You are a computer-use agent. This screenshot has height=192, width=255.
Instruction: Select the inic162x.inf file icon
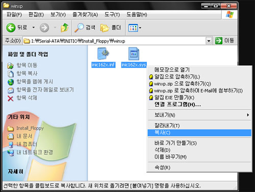[x=103, y=54]
